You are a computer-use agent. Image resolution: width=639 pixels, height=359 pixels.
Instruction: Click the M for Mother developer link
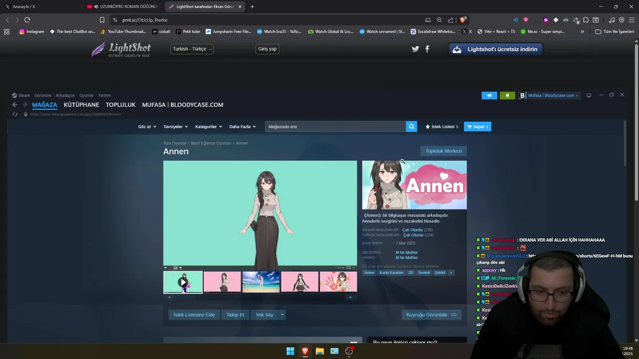pyautogui.click(x=406, y=252)
